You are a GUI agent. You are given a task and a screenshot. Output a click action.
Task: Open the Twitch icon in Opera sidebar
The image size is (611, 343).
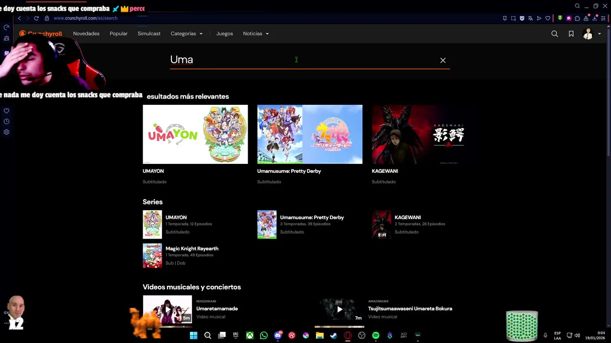tap(6, 53)
